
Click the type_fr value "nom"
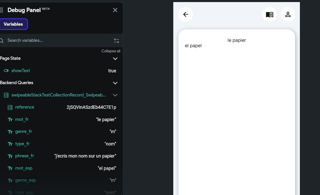(x=110, y=144)
